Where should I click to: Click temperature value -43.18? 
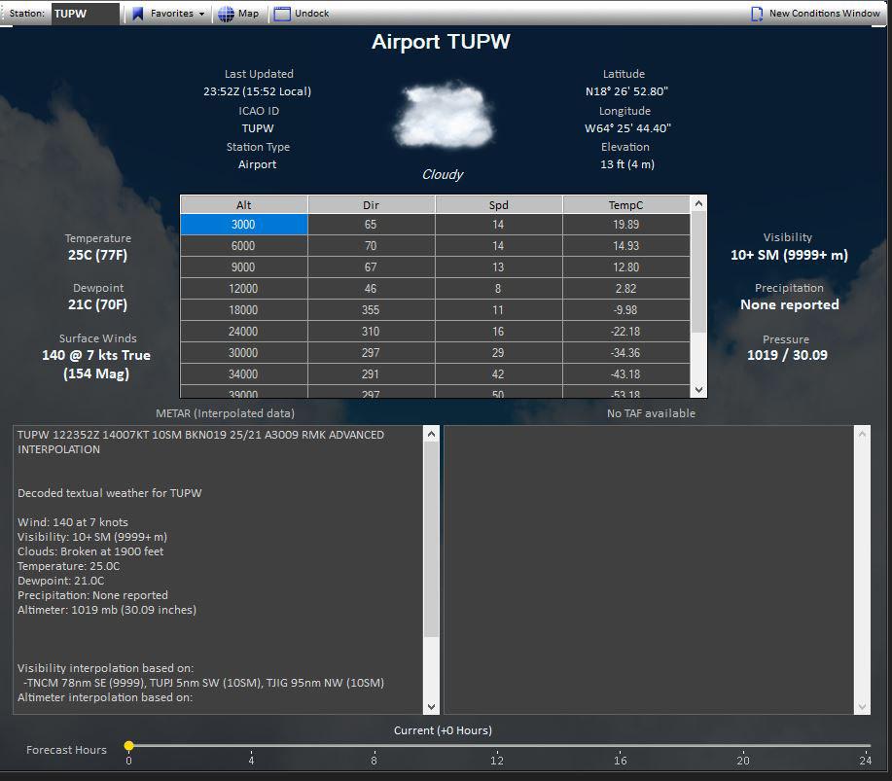(625, 373)
